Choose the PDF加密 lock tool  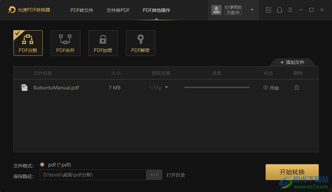coord(103,43)
